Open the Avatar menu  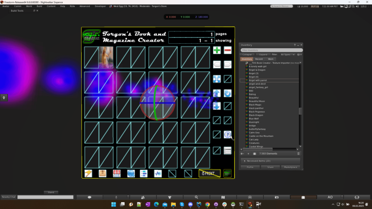[x=6, y=6]
